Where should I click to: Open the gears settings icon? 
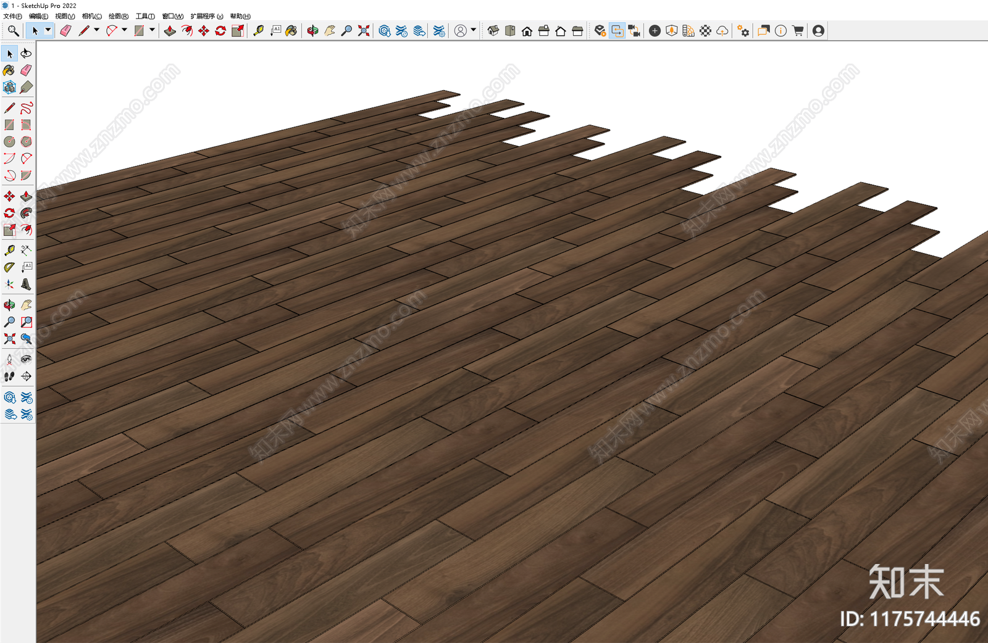pyautogui.click(x=743, y=30)
